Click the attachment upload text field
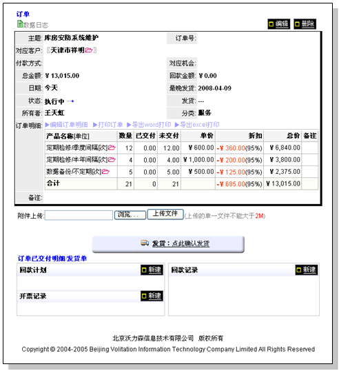The width and height of the screenshot is (339, 371). 79,215
